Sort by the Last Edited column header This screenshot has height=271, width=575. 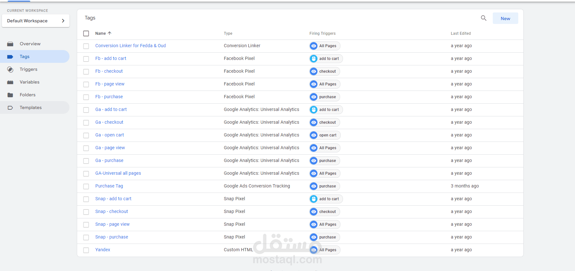(461, 33)
